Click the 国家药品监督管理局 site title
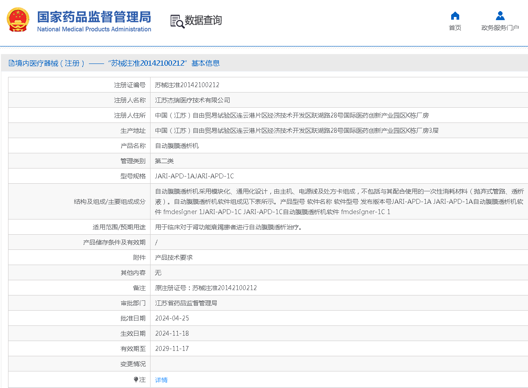Image resolution: width=528 pixels, height=388 pixels. pos(94,17)
